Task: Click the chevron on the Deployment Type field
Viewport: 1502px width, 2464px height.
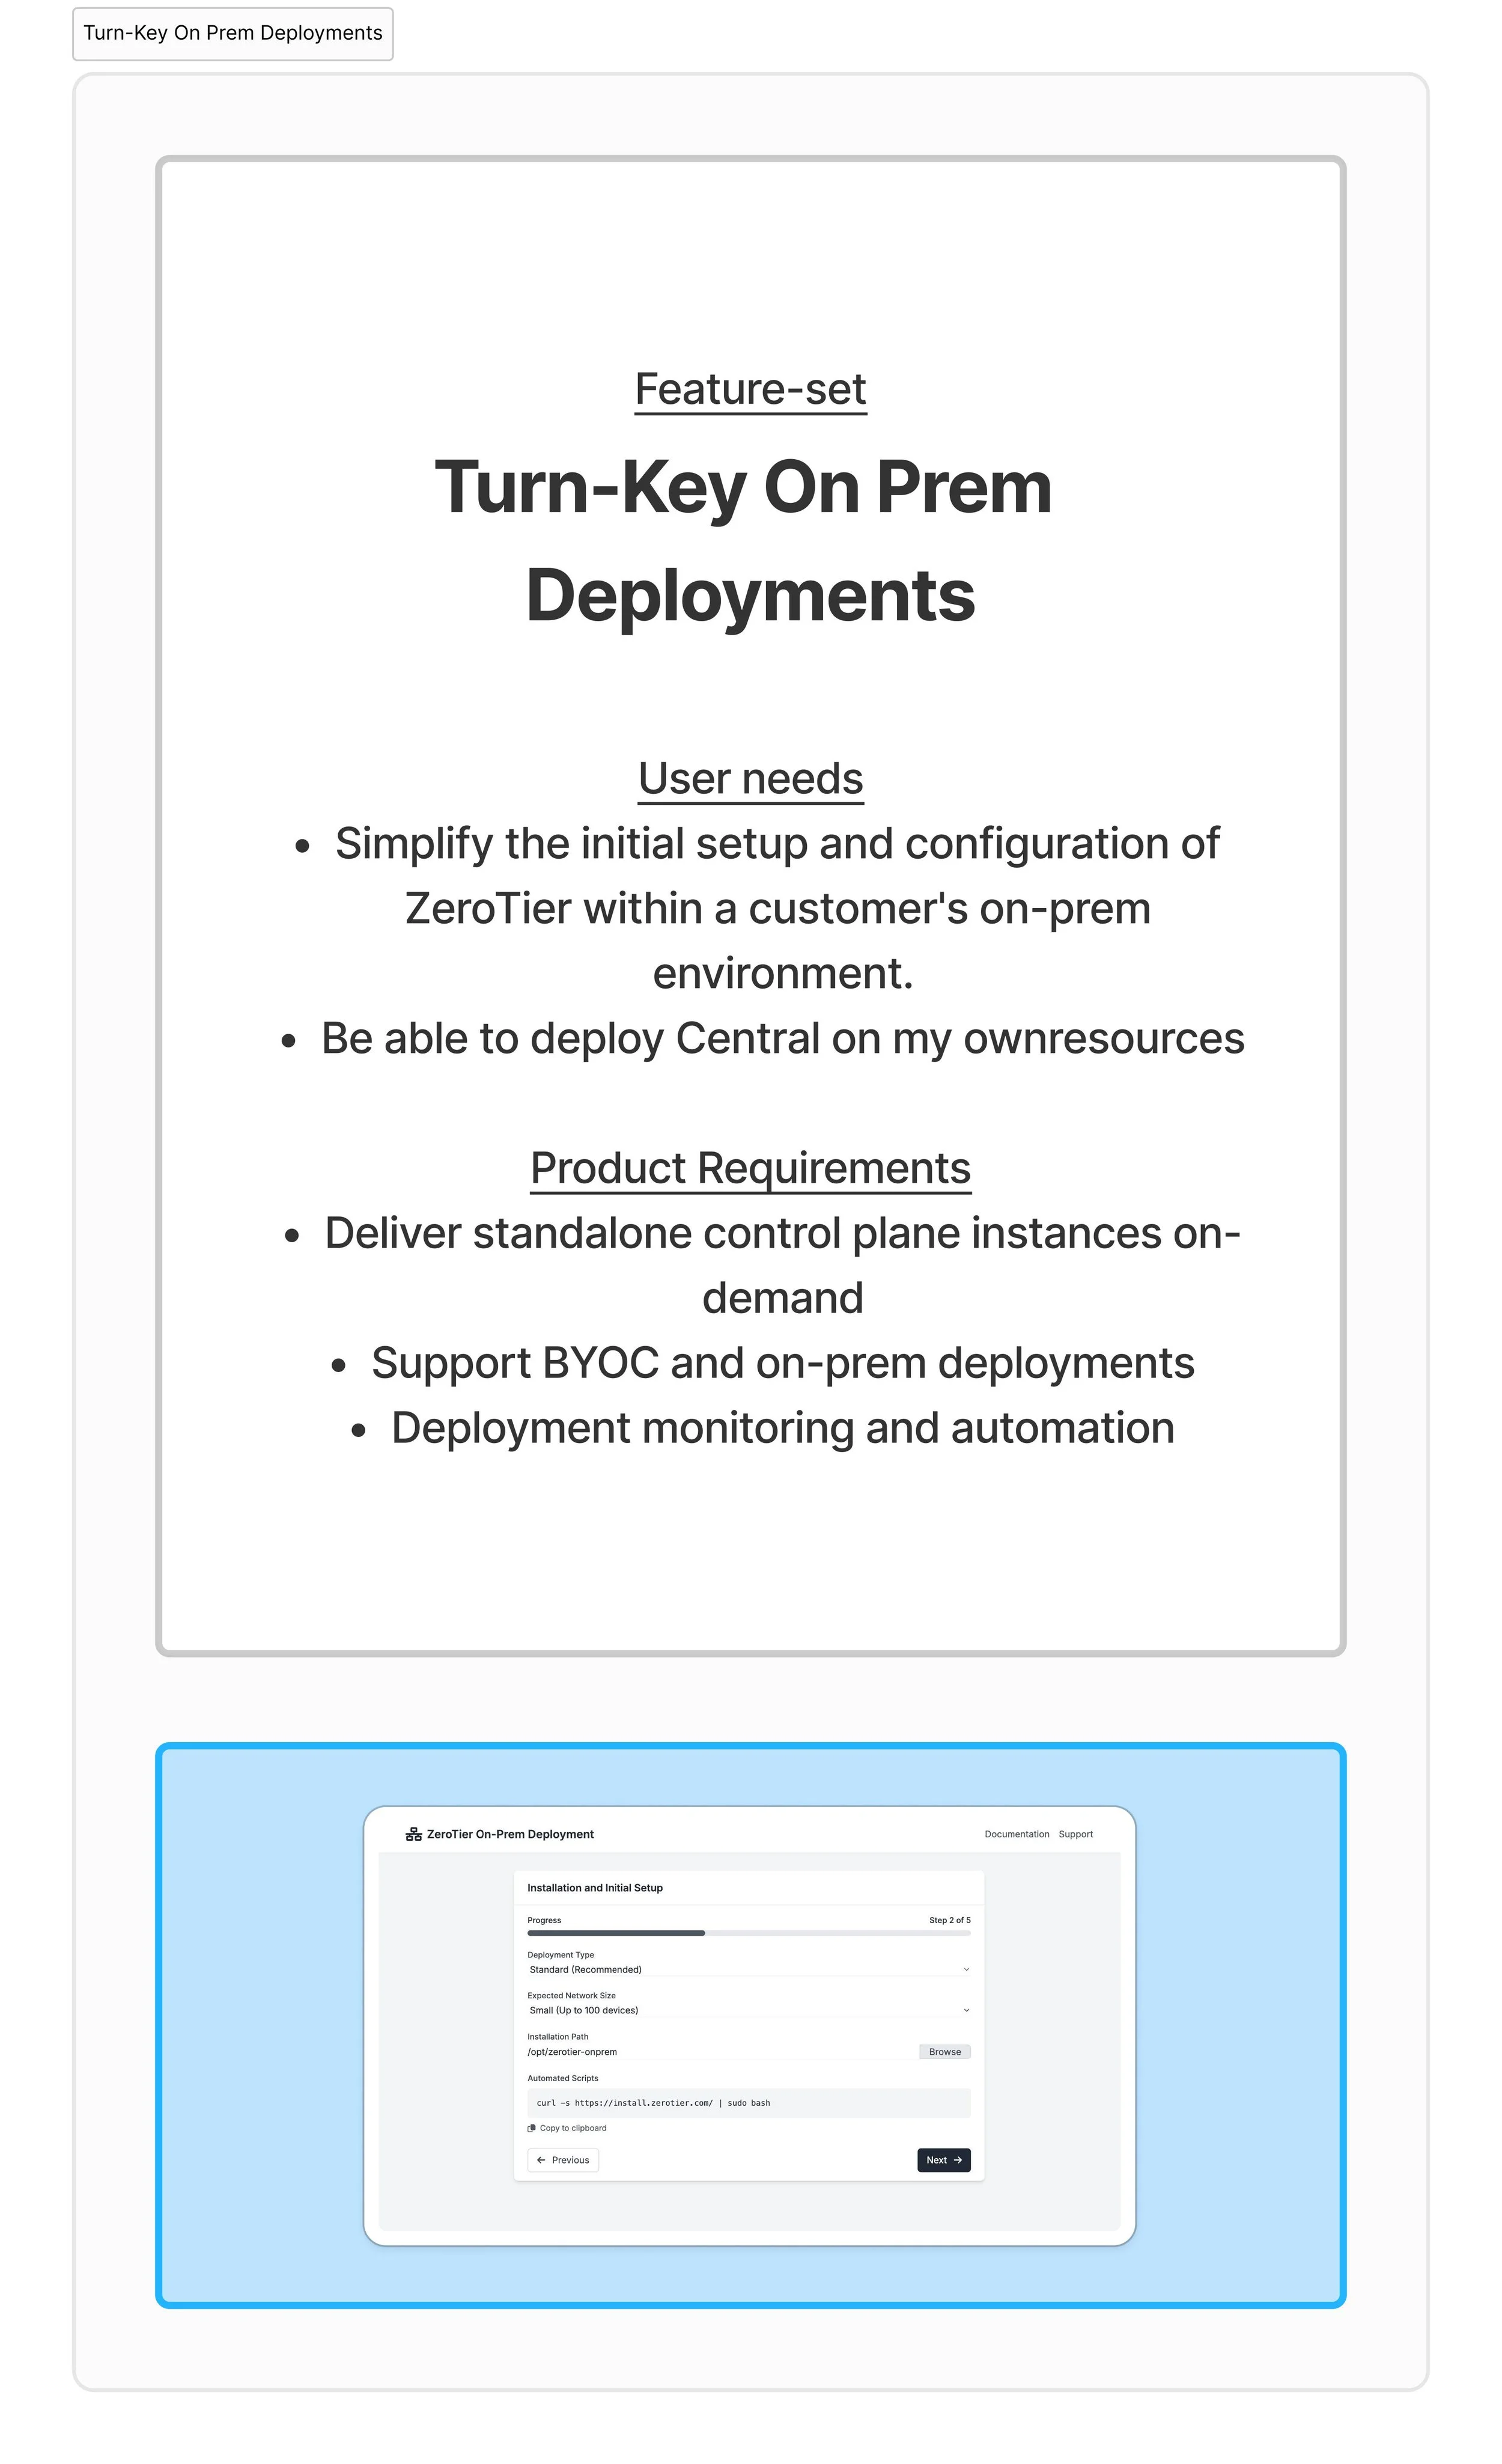Action: click(966, 1969)
